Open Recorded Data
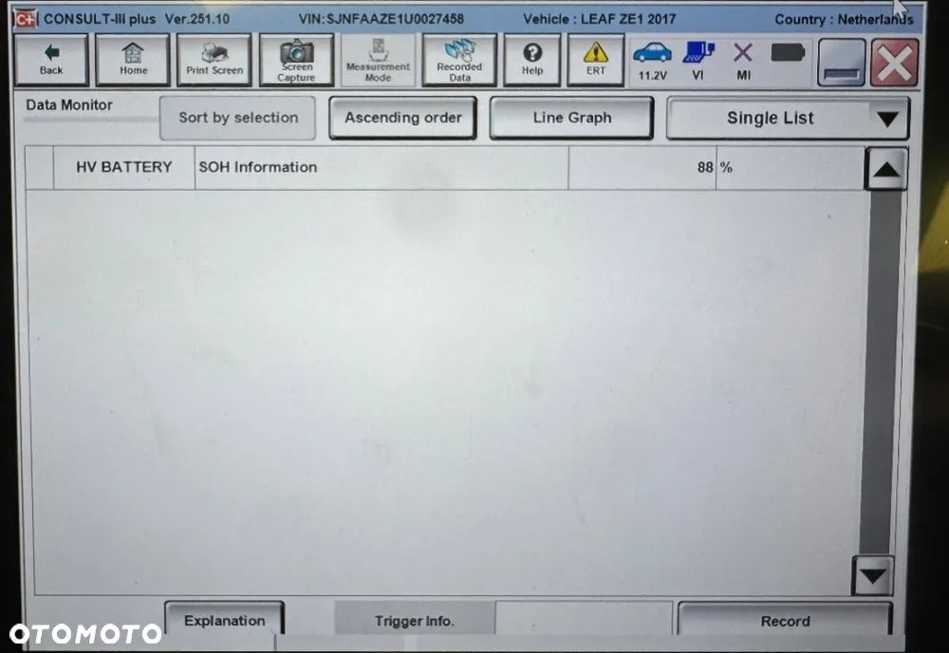 (x=459, y=60)
